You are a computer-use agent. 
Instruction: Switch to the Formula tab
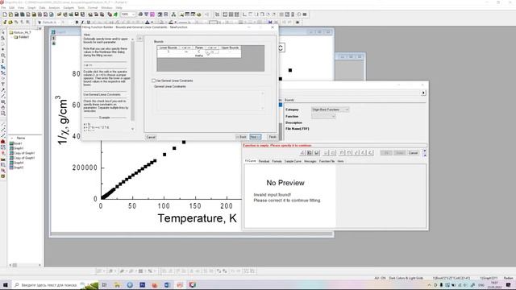277,161
